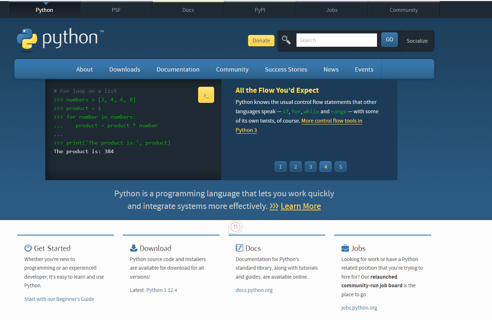Show slide 1 of the code carousel
Viewport: 492px width, 320px height.
(281, 167)
